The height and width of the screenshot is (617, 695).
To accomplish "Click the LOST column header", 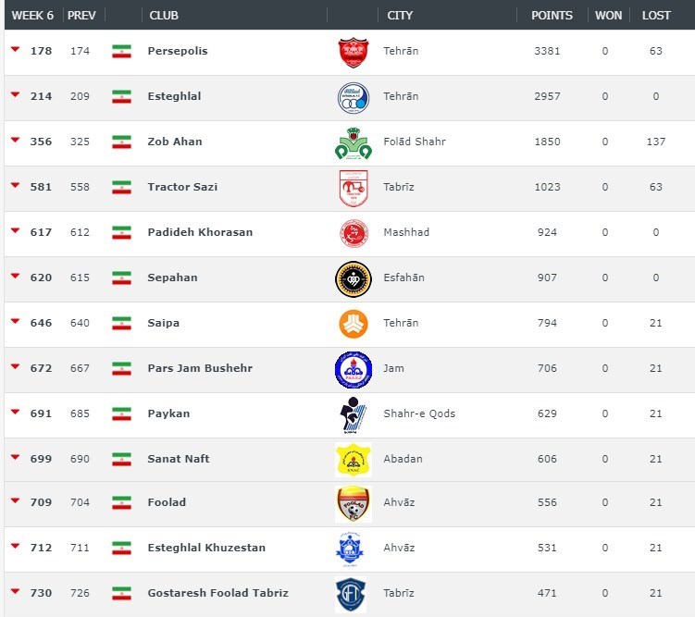I will click(656, 16).
